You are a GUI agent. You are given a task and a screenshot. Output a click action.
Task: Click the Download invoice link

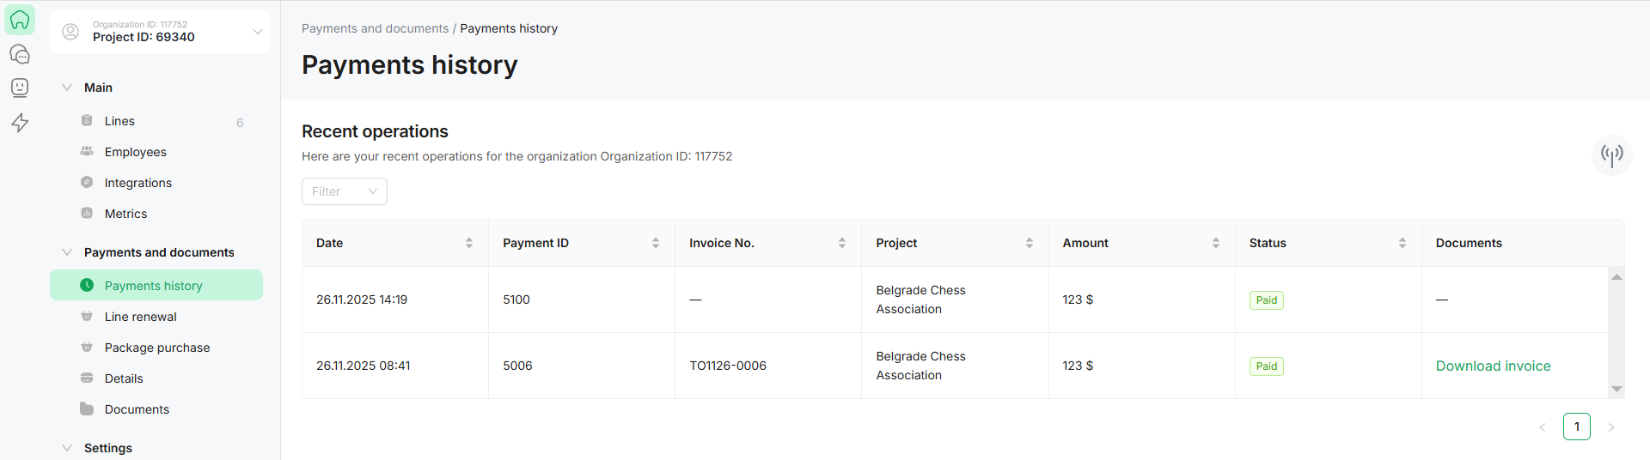point(1493,366)
